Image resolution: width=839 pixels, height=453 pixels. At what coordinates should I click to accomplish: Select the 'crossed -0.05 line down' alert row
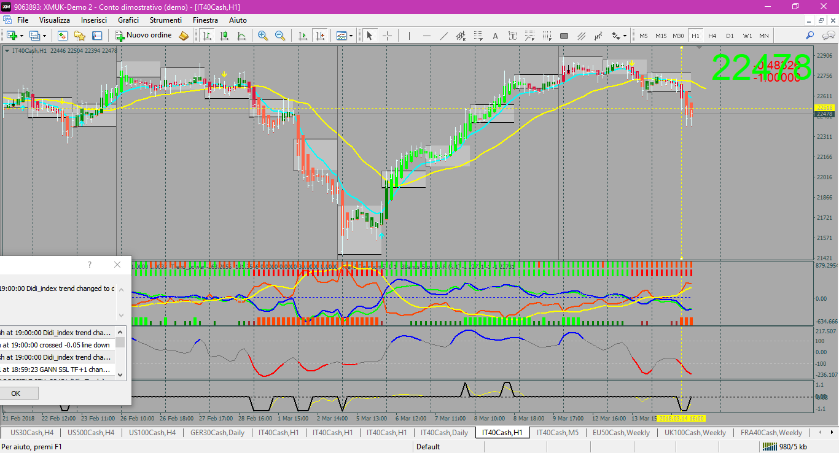point(58,345)
